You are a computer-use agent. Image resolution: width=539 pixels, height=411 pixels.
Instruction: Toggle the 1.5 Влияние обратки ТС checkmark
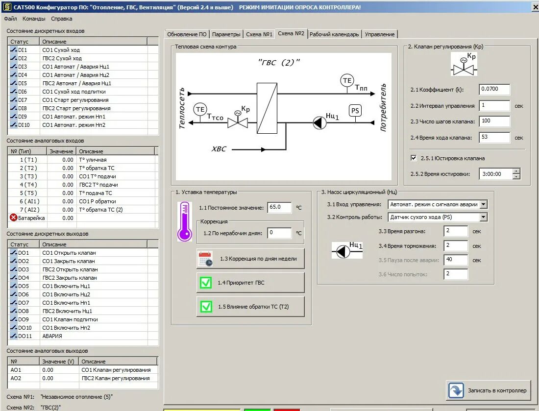[206, 307]
